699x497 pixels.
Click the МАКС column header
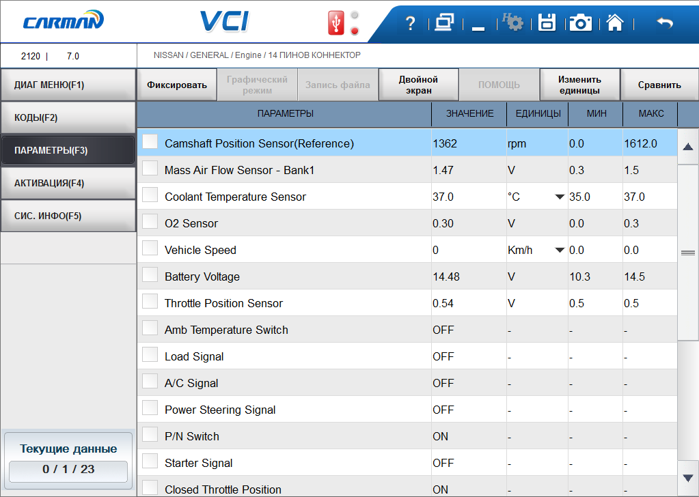click(x=651, y=114)
